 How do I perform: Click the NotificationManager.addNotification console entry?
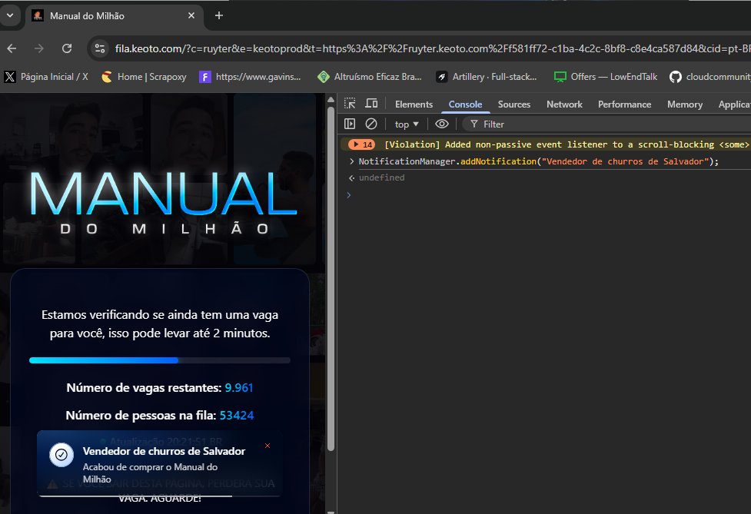(539, 161)
